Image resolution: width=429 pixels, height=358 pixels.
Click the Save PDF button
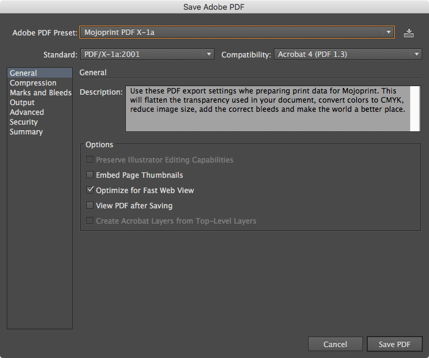pyautogui.click(x=394, y=345)
